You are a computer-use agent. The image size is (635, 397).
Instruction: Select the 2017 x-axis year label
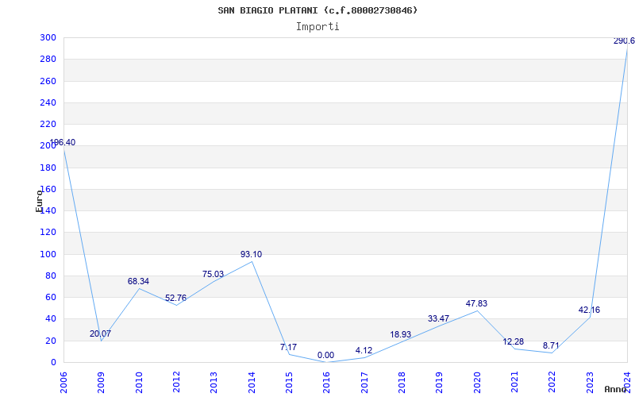364,383
